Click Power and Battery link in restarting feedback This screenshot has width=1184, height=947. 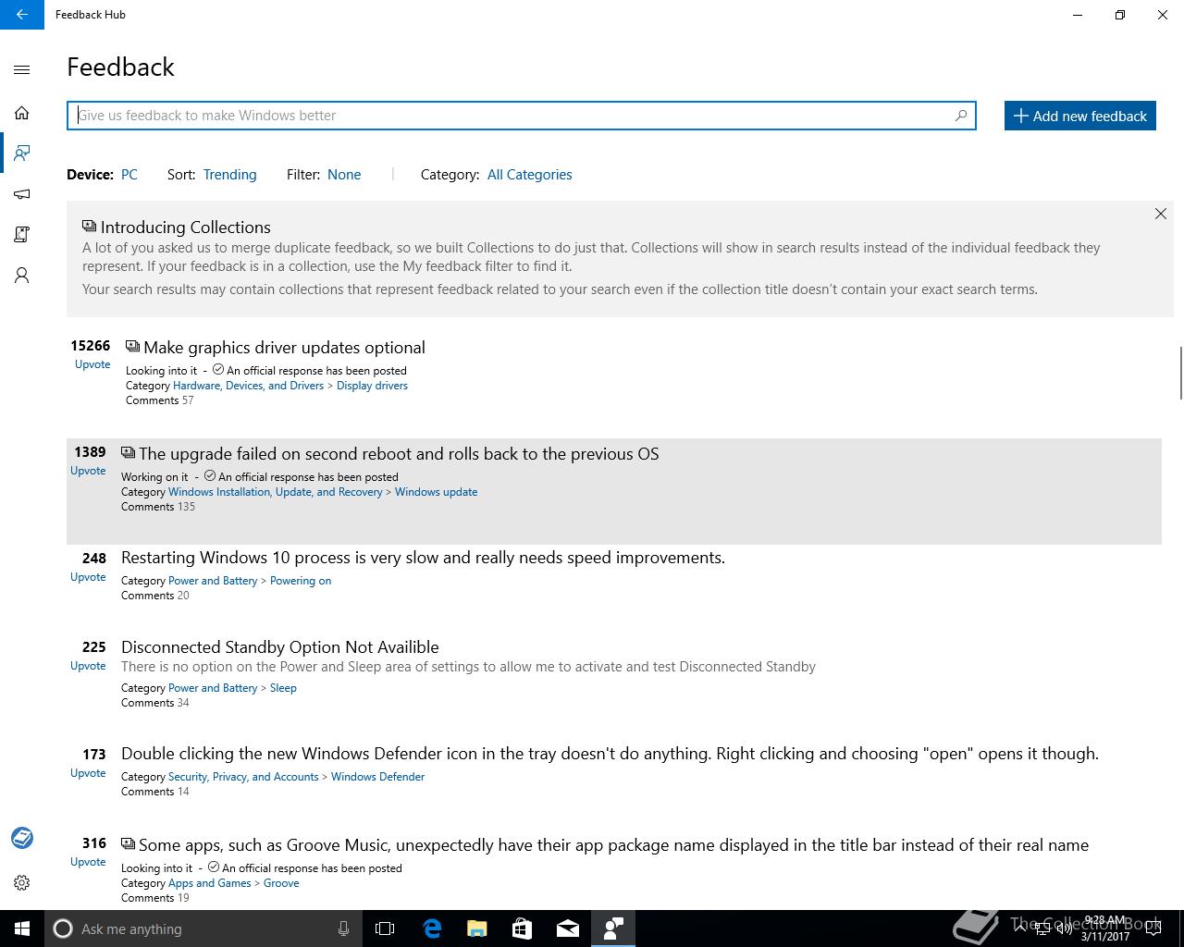pos(213,581)
